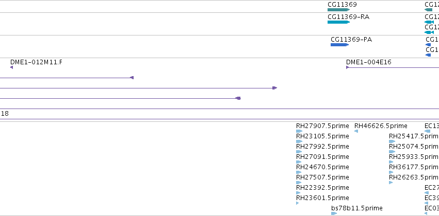Select the RH22392.5prime arrow glyph
The height and width of the screenshot is (216, 439).
[298, 193]
